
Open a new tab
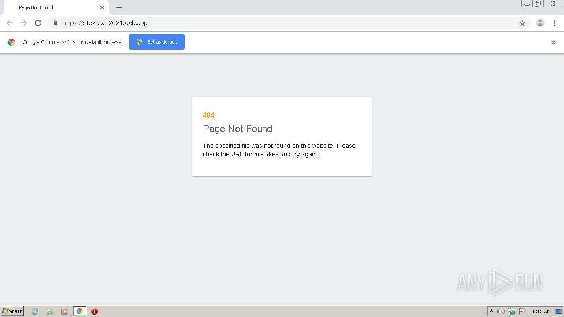coord(119,7)
